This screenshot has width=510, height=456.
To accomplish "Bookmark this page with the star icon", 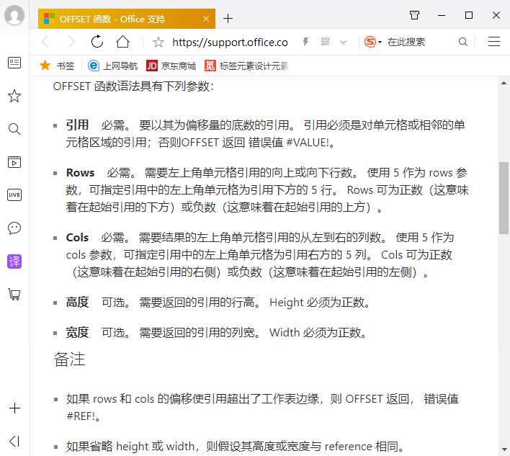I will point(158,42).
